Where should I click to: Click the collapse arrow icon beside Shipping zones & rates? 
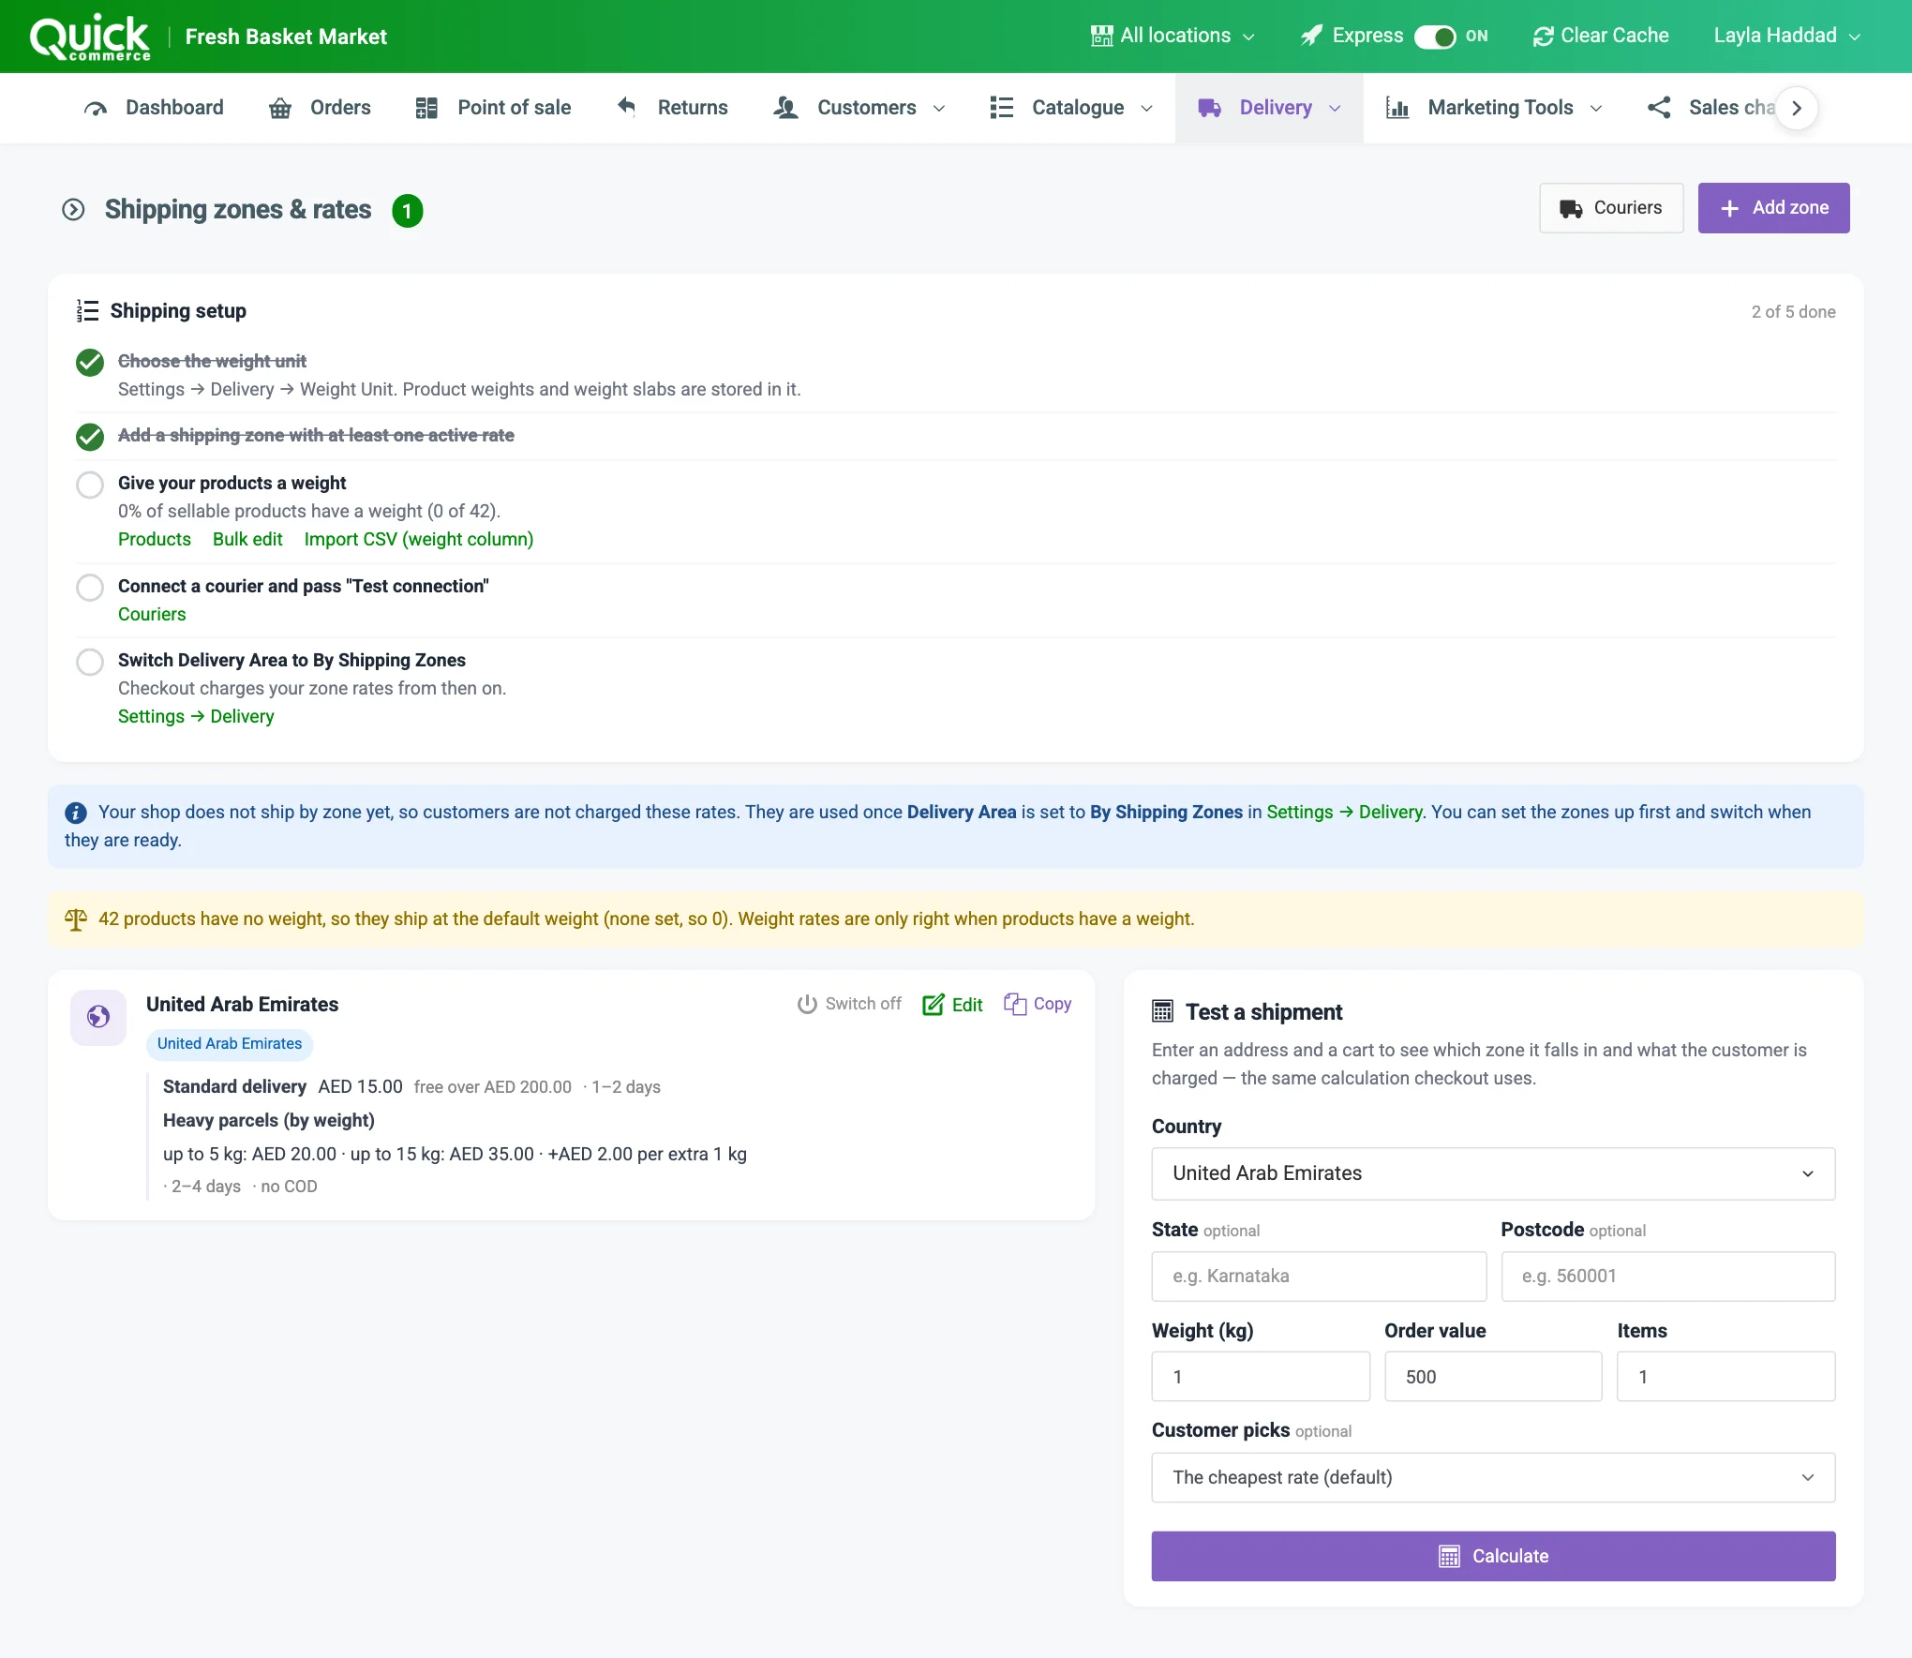(73, 210)
